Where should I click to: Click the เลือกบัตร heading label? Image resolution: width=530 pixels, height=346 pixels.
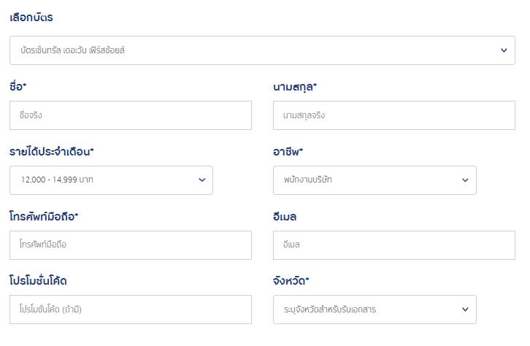click(31, 17)
